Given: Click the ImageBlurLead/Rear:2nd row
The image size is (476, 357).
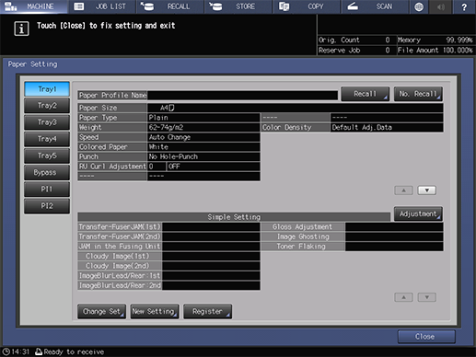Looking at the screenshot, I should coord(168,285).
